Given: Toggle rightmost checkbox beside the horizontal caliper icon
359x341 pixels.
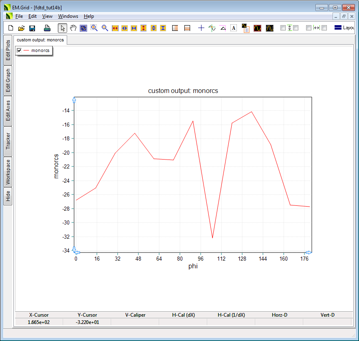Looking at the screenshot, I should coord(324,28).
